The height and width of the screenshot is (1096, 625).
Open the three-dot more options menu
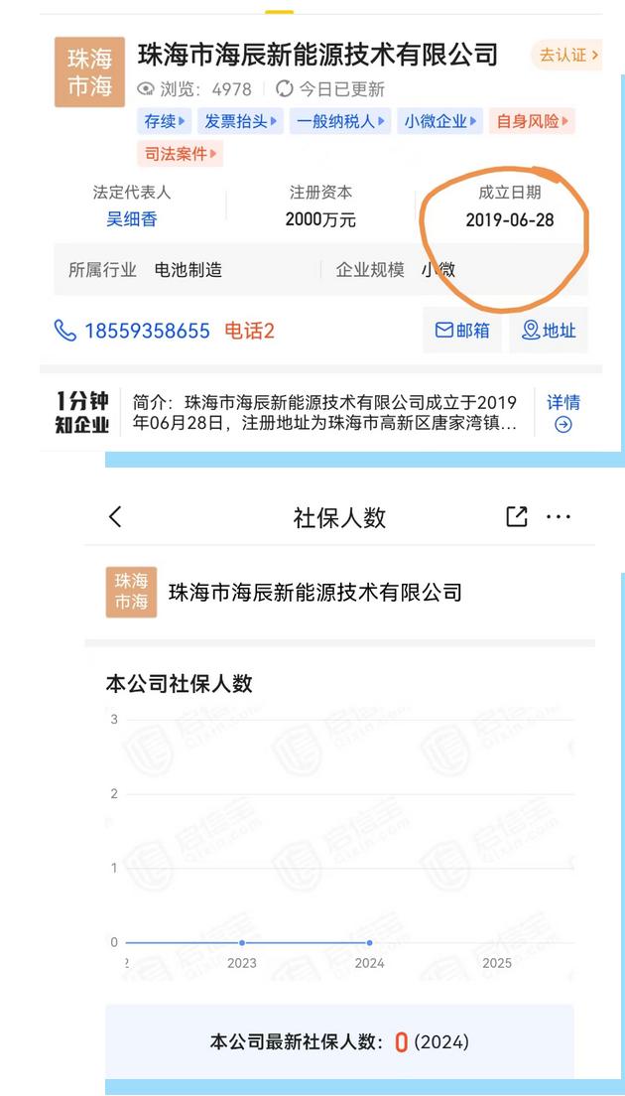pos(559,517)
